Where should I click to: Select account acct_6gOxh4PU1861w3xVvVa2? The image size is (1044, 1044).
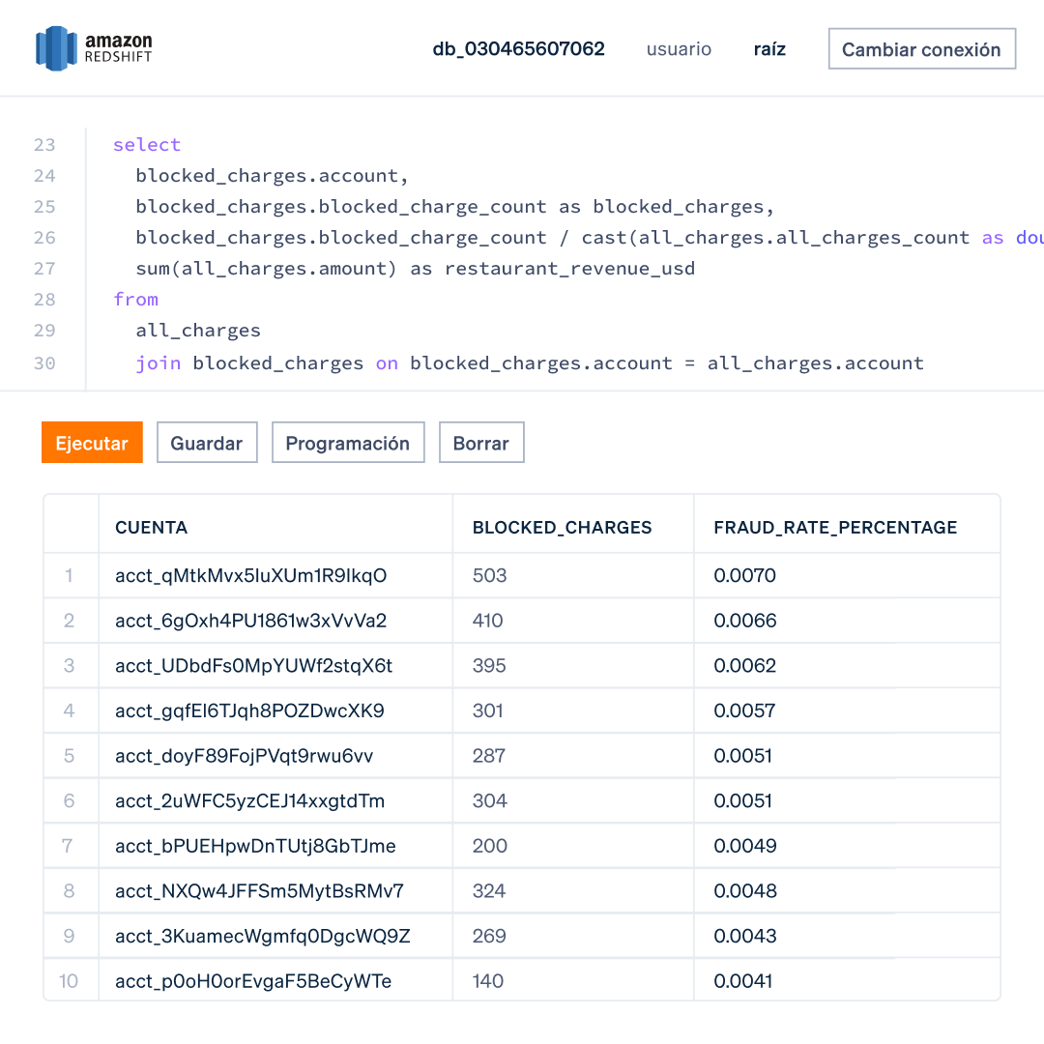coord(251,621)
